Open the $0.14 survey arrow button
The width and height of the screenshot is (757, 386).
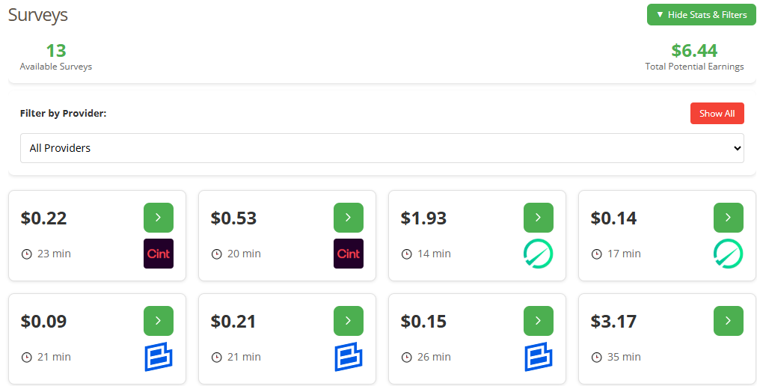[x=728, y=218]
